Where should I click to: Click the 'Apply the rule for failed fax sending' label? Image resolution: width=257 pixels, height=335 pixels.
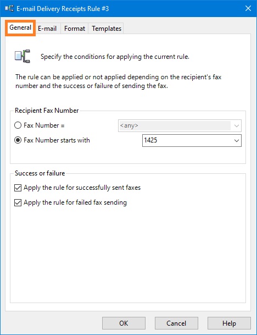[x=75, y=202]
